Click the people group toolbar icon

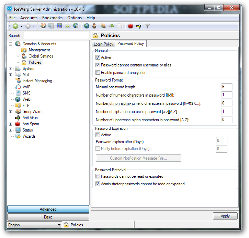coord(43,26)
